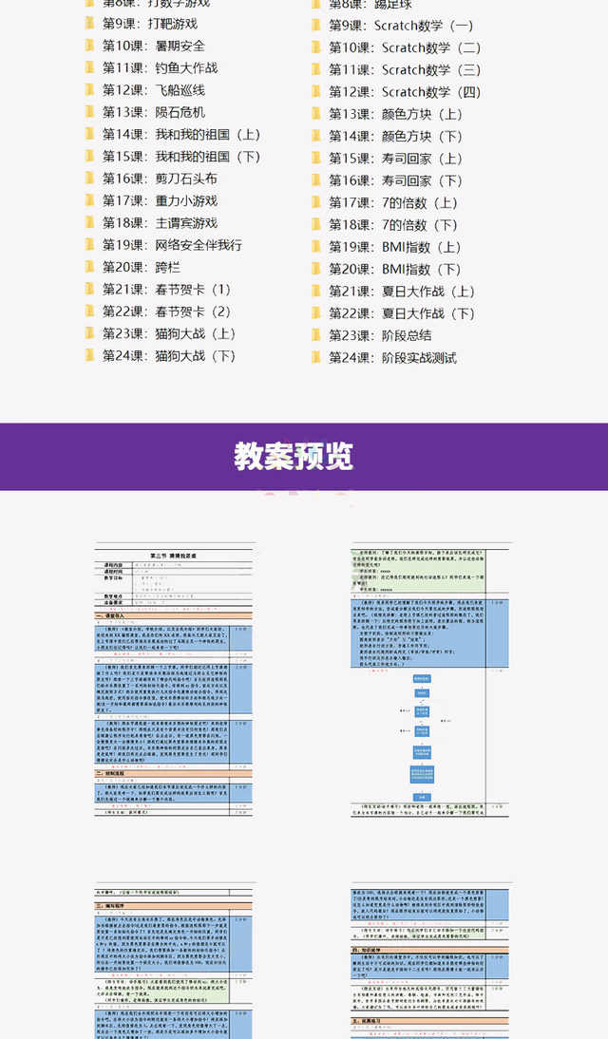Click folder icon beside 第13课：颜色方块（上）
The image size is (608, 1039).
tap(316, 114)
